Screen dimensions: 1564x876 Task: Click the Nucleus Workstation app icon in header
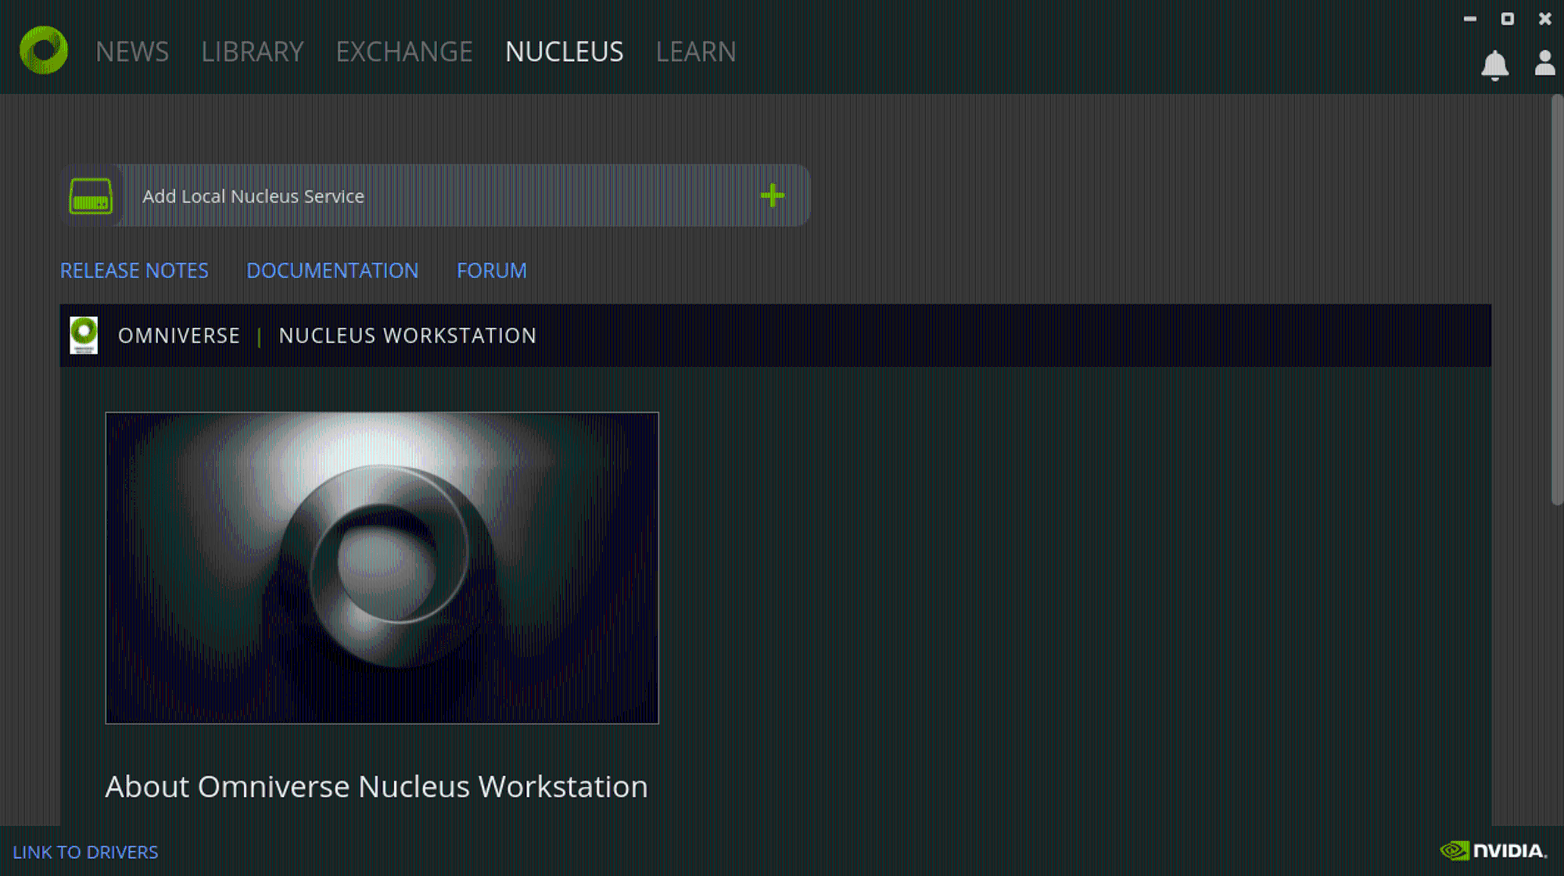coord(84,335)
